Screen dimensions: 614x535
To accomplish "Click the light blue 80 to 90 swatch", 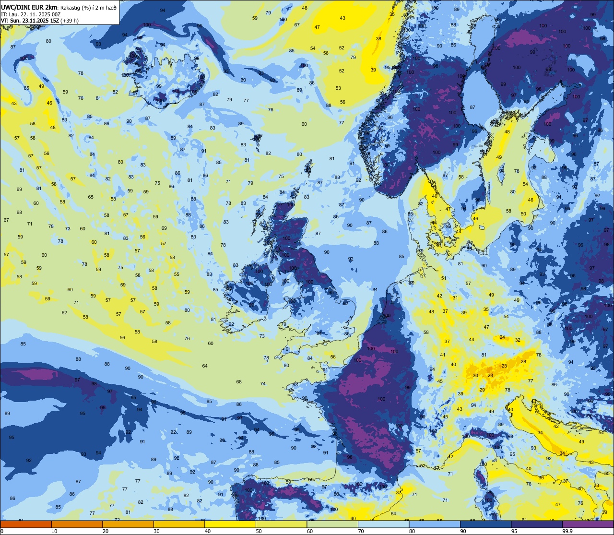I will (x=435, y=524).
